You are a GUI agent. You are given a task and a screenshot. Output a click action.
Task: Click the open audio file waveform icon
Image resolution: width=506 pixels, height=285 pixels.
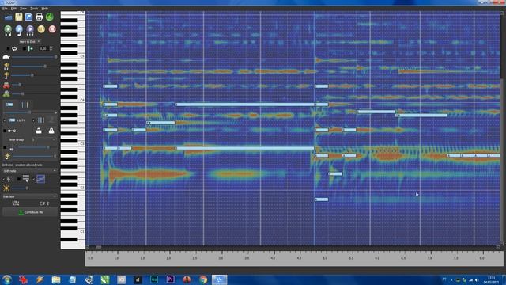(x=9, y=17)
